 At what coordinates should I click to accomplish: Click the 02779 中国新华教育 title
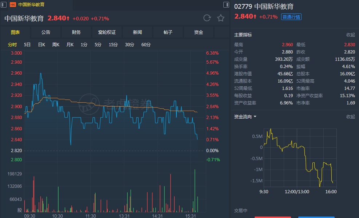[264, 7]
